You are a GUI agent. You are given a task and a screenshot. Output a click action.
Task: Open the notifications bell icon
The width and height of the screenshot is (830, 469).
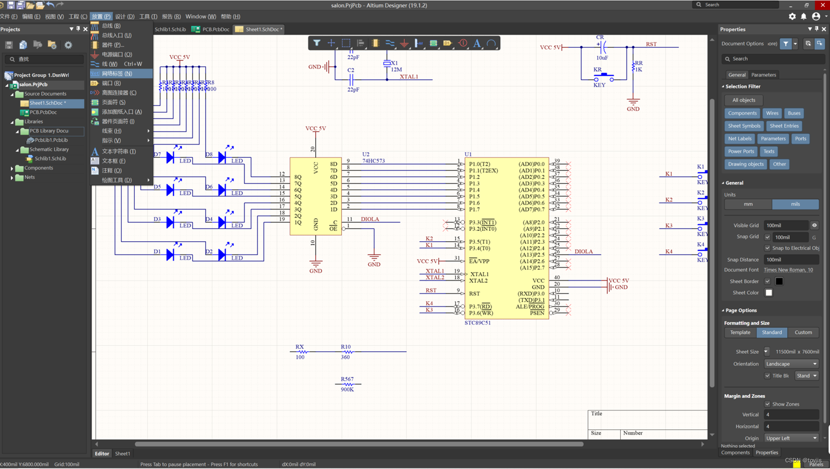(x=804, y=16)
